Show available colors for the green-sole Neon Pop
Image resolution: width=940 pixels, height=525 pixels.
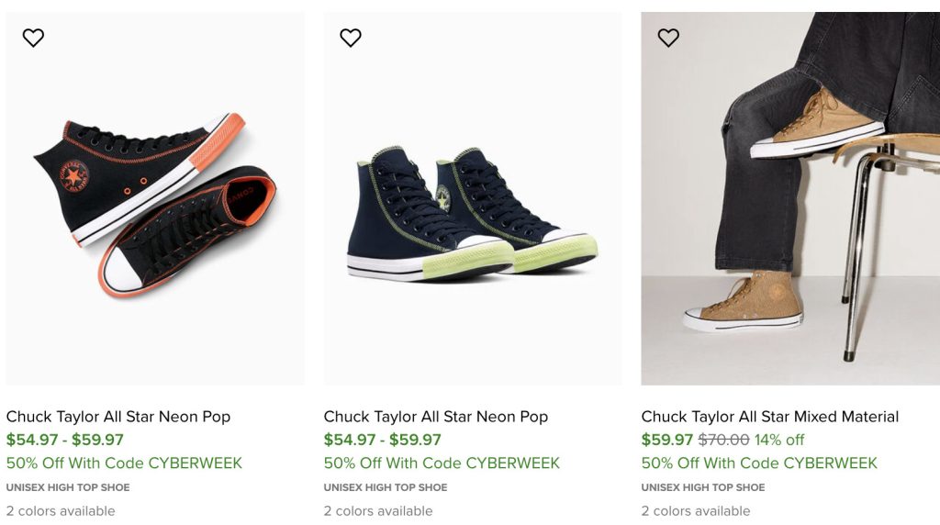[378, 511]
